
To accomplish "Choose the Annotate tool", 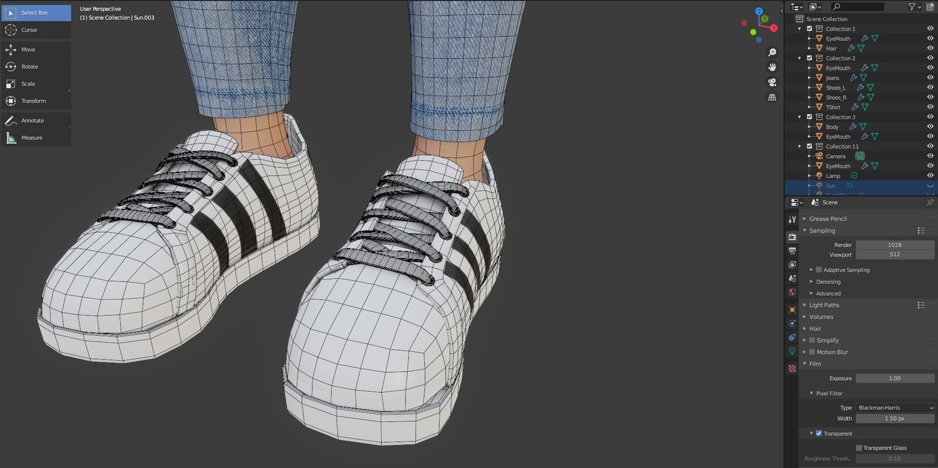I will [36, 121].
